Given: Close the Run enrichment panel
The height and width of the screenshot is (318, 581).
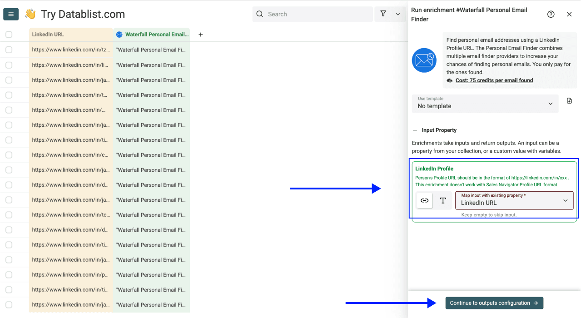Looking at the screenshot, I should click(x=569, y=14).
